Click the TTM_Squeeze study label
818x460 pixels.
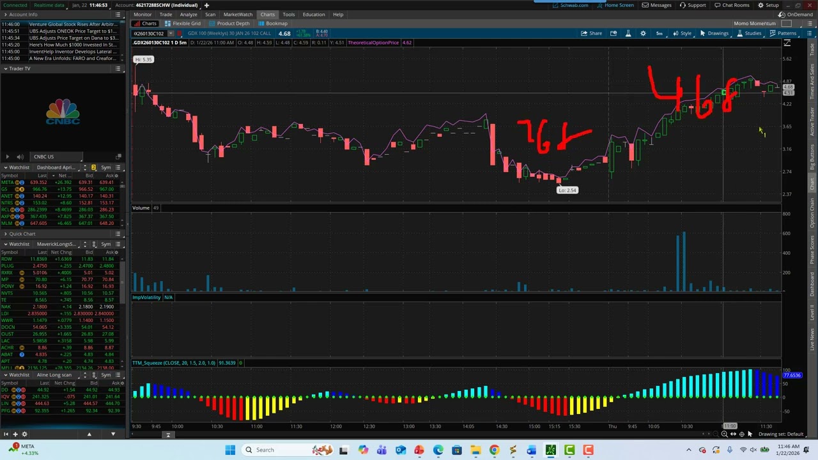(174, 363)
